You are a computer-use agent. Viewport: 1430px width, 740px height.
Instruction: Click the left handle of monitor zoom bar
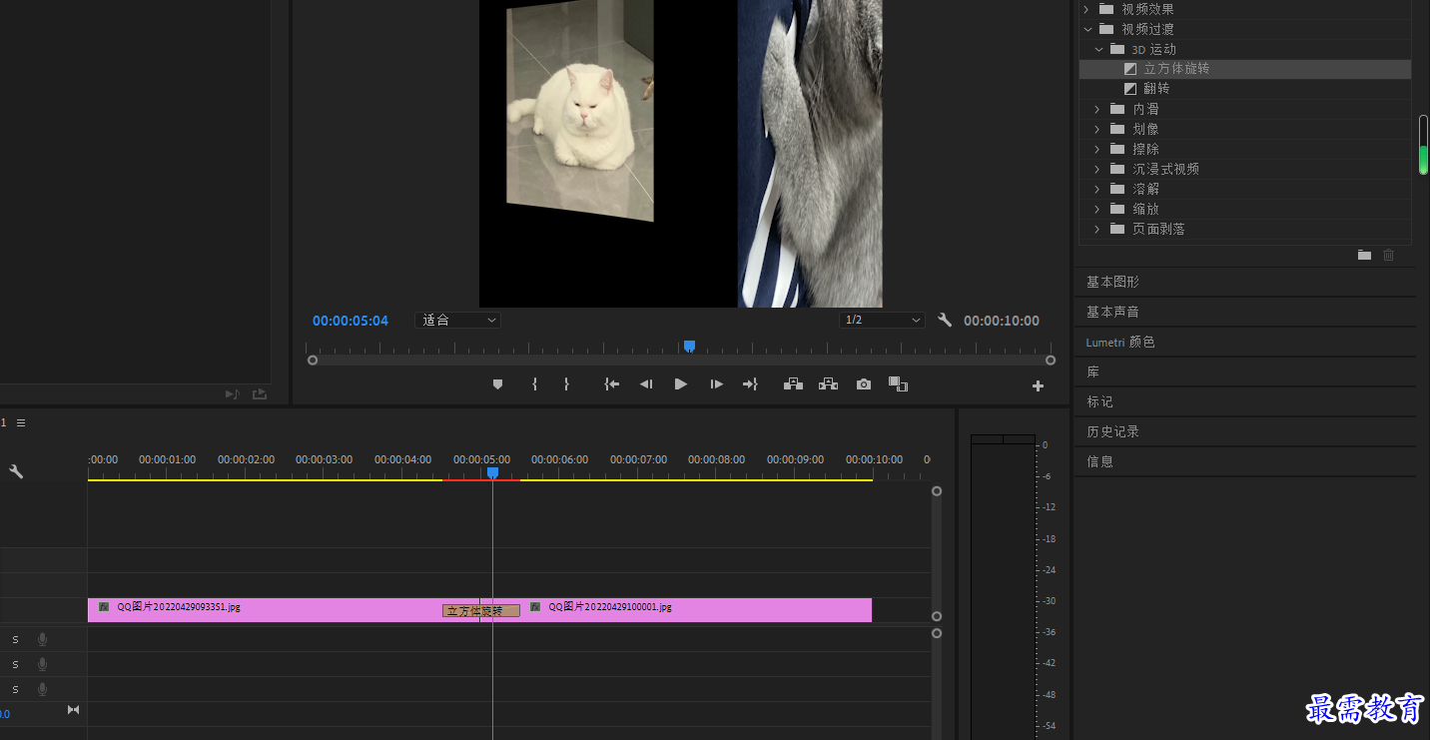tap(313, 361)
